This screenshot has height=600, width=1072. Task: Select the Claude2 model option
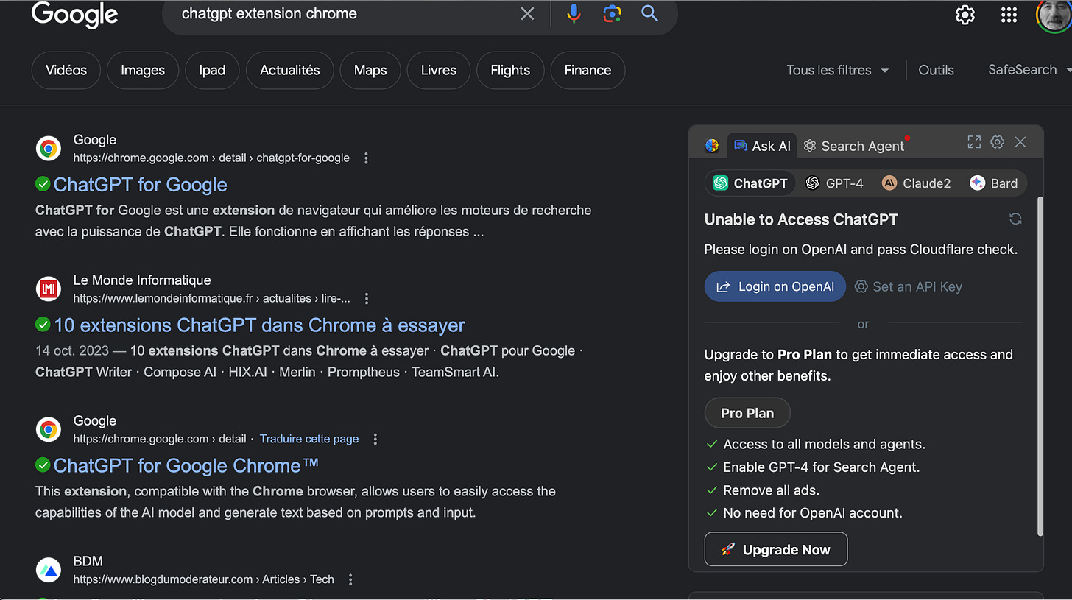pos(917,183)
